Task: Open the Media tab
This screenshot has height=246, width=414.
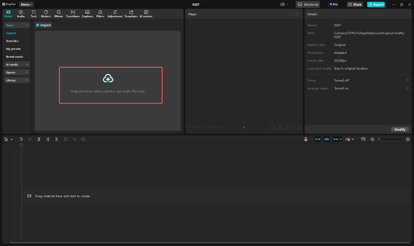Action: click(x=8, y=14)
